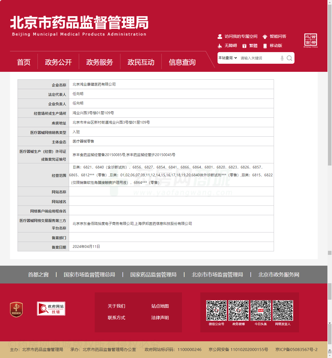Click the red party and government emblem
The width and height of the screenshot is (332, 358).
coord(16,309)
